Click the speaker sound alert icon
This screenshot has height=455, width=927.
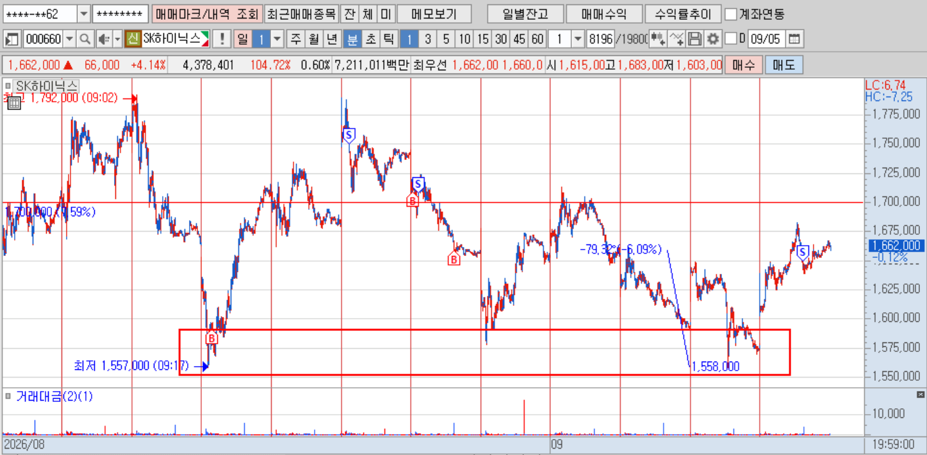[104, 39]
